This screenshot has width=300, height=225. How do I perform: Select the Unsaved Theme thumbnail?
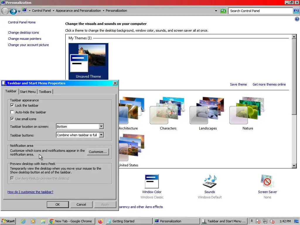[88, 61]
